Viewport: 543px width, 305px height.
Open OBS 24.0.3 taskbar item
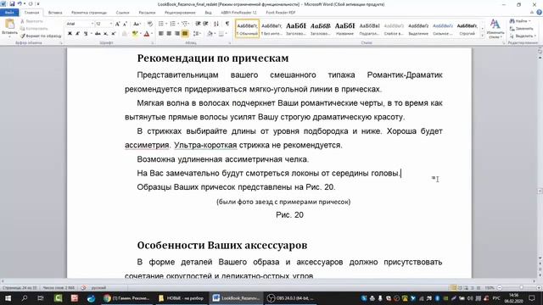[291, 298]
